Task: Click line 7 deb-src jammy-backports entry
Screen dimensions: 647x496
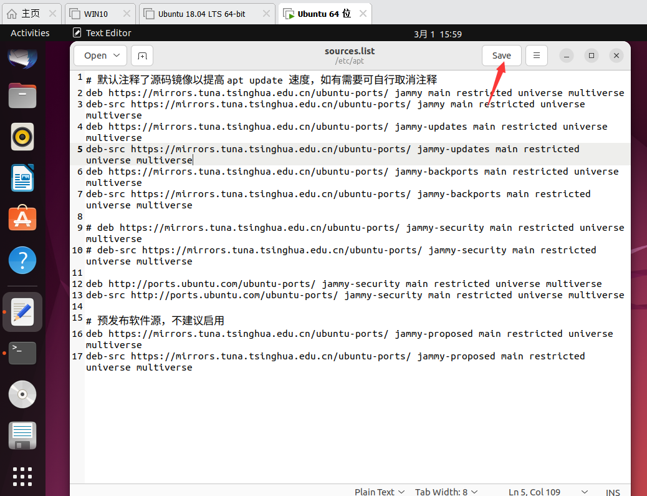Action: point(338,200)
